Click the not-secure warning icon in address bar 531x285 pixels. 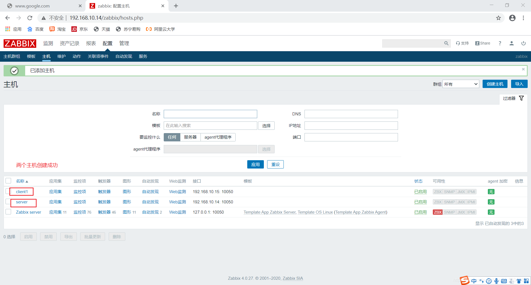tap(43, 18)
